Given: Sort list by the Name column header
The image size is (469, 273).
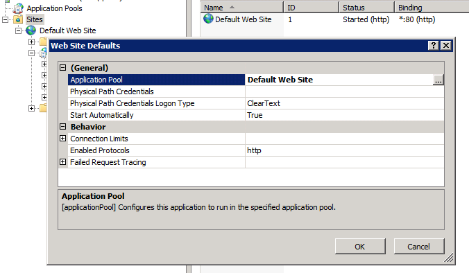Looking at the screenshot, I should tap(241, 8).
